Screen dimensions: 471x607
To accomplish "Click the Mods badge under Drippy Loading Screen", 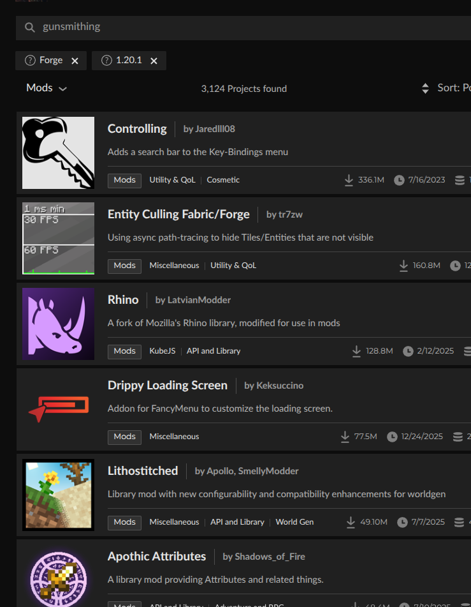I will click(124, 437).
